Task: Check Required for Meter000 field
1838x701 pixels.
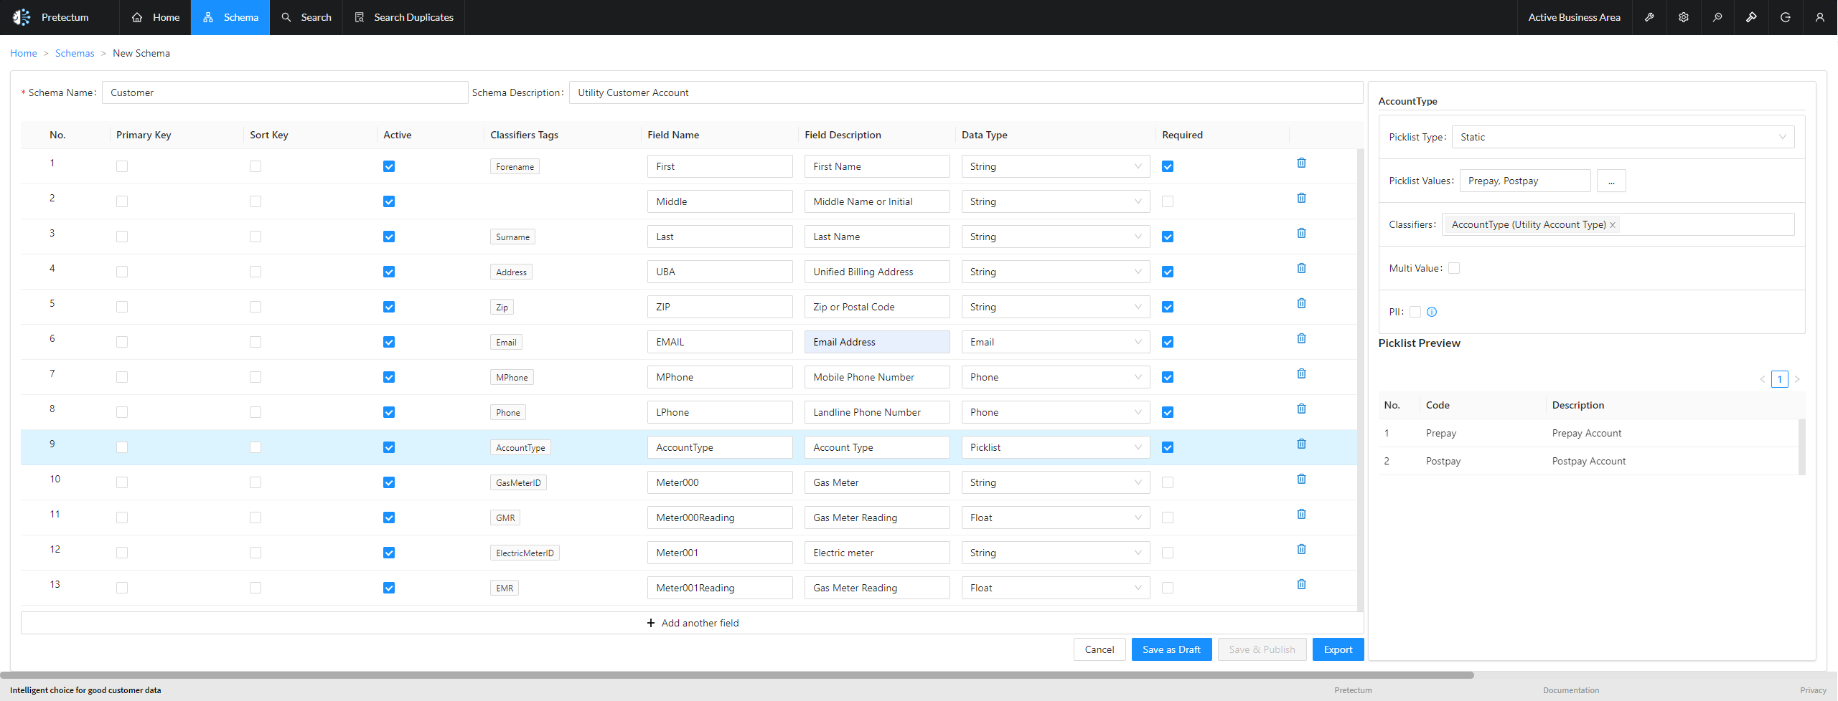Action: click(x=1168, y=482)
